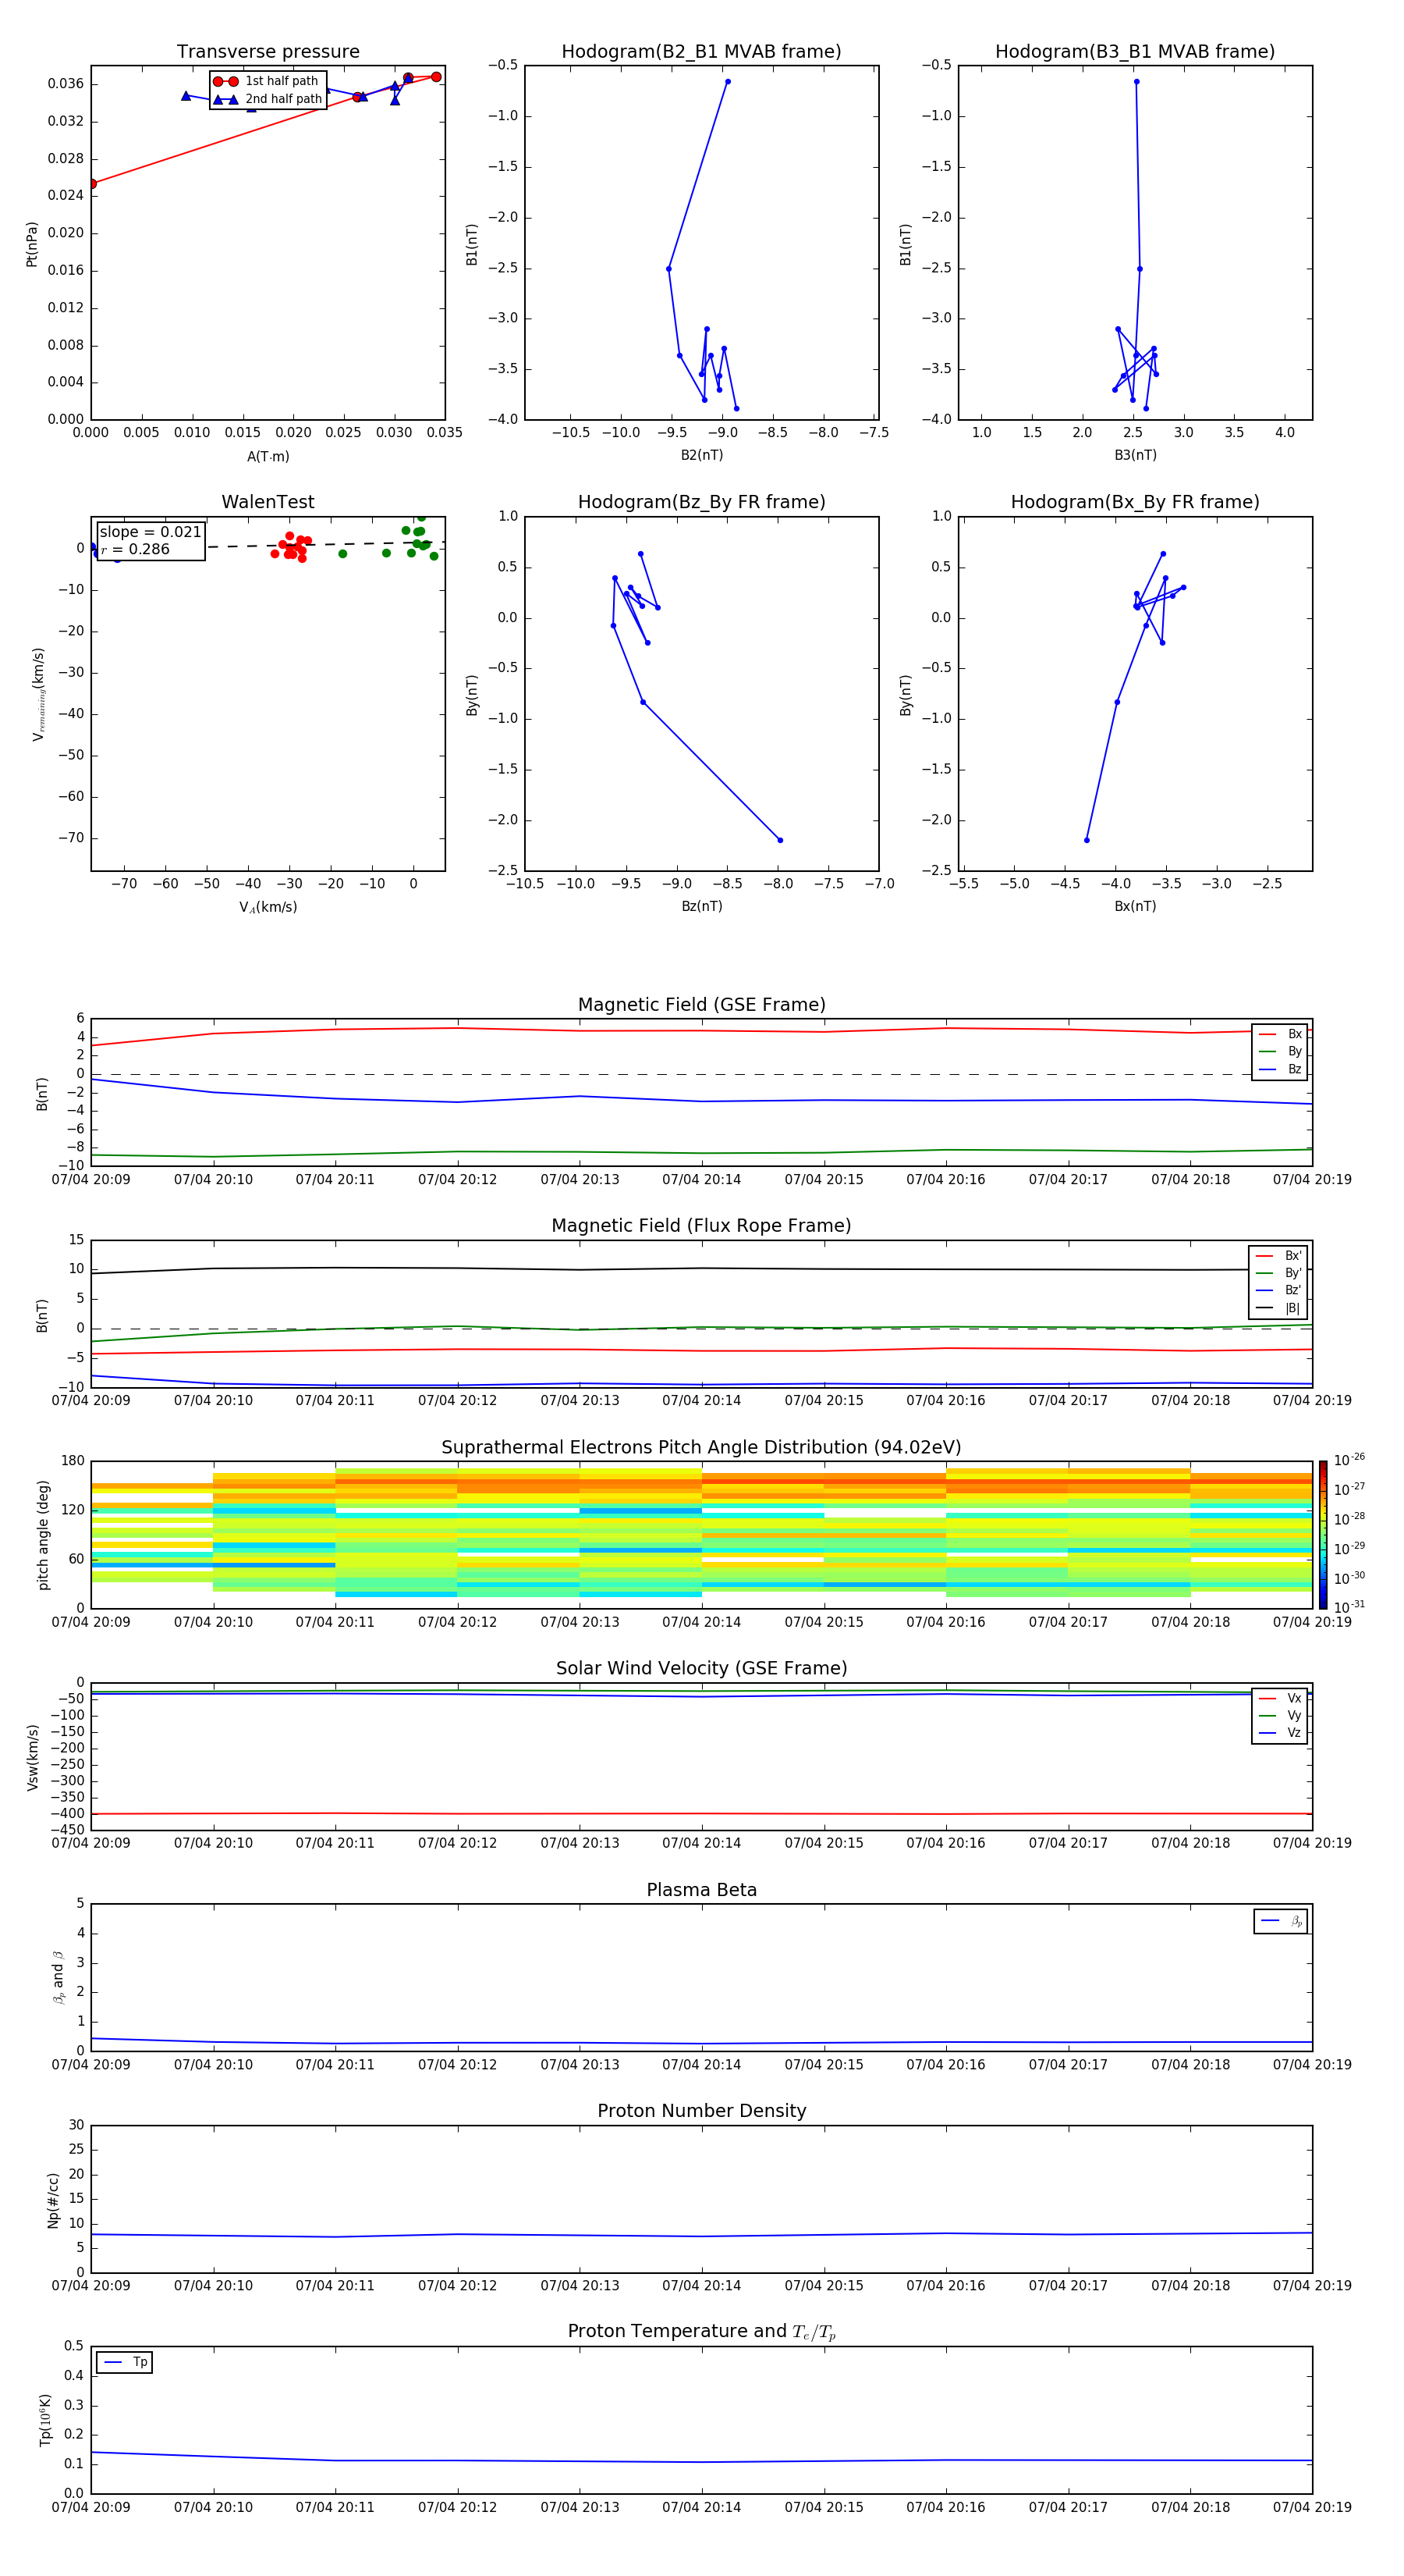The width and height of the screenshot is (1404, 2576).
Task: Click the 'Hodogram(Bx_By FR frame)' title
Action: [x=1135, y=502]
